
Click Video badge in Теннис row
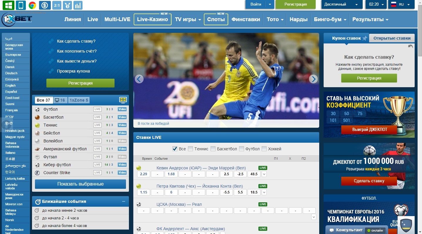click(122, 125)
